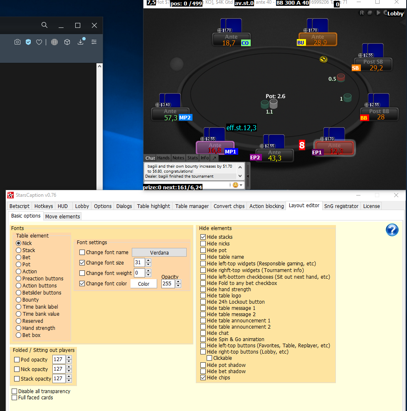This screenshot has width=407, height=411.
Task: Click the blue question mark help icon
Action: (x=392, y=230)
